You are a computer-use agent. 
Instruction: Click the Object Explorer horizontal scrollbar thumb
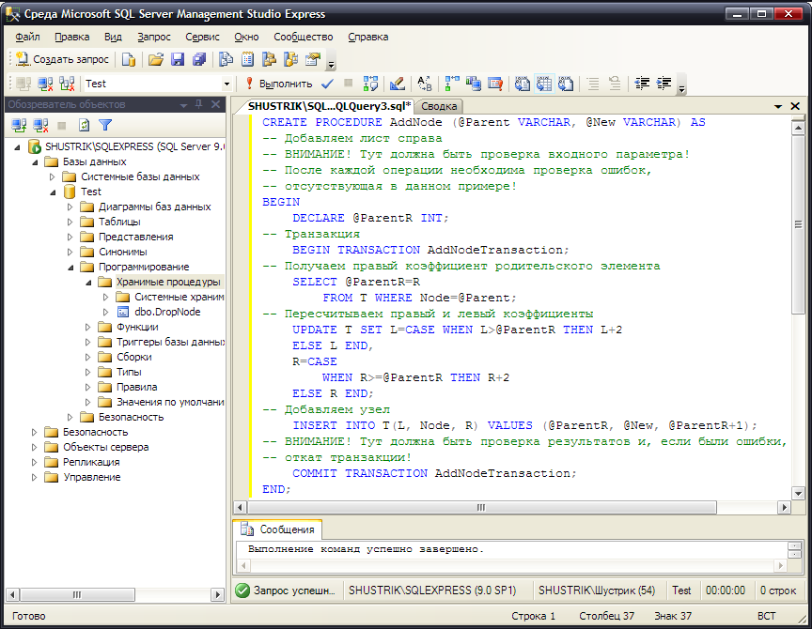(77, 595)
